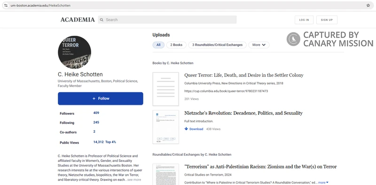Click the Followers label
The height and width of the screenshot is (185, 376).
point(67,113)
